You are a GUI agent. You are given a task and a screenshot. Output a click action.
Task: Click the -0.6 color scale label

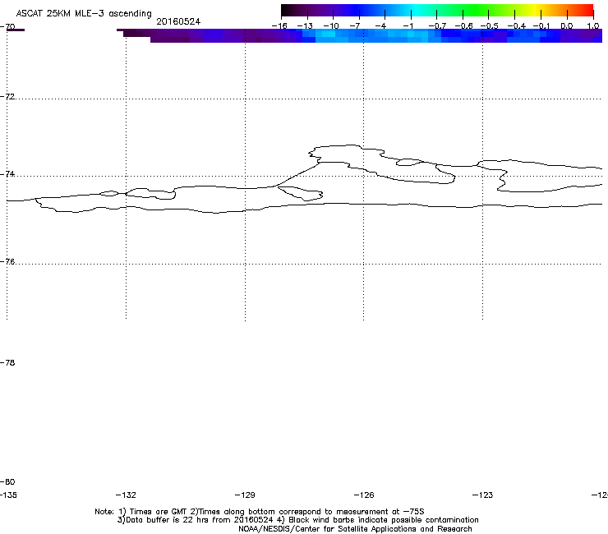tap(463, 26)
